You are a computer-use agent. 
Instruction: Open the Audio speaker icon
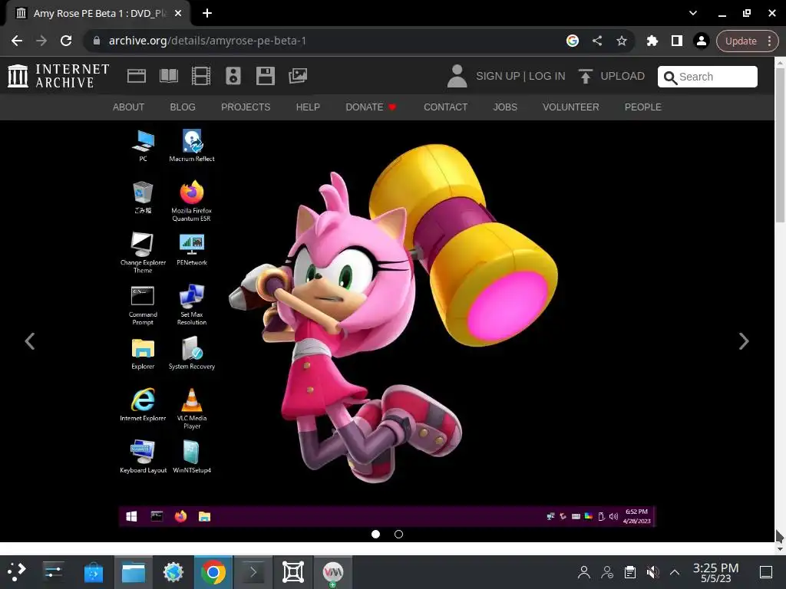coord(233,76)
